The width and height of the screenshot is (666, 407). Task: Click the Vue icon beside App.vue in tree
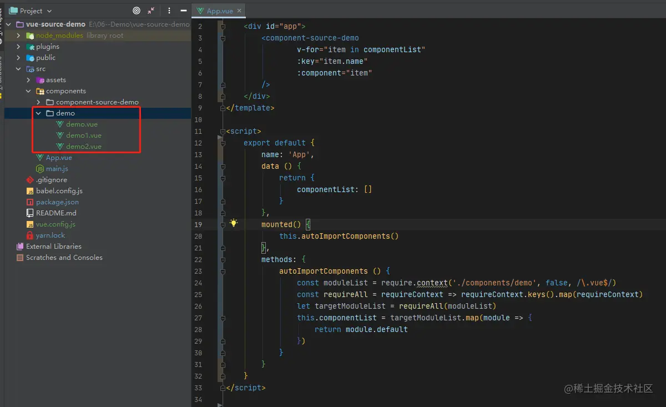coord(40,158)
